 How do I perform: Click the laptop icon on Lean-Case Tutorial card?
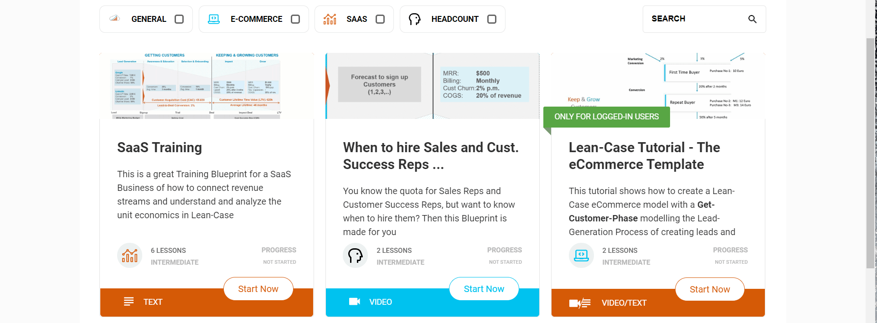pyautogui.click(x=581, y=256)
